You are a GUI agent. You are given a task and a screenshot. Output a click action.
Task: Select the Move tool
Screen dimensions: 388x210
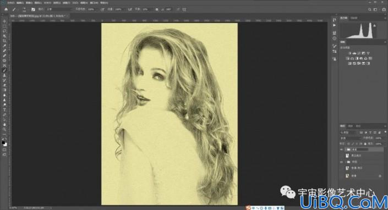(4, 21)
